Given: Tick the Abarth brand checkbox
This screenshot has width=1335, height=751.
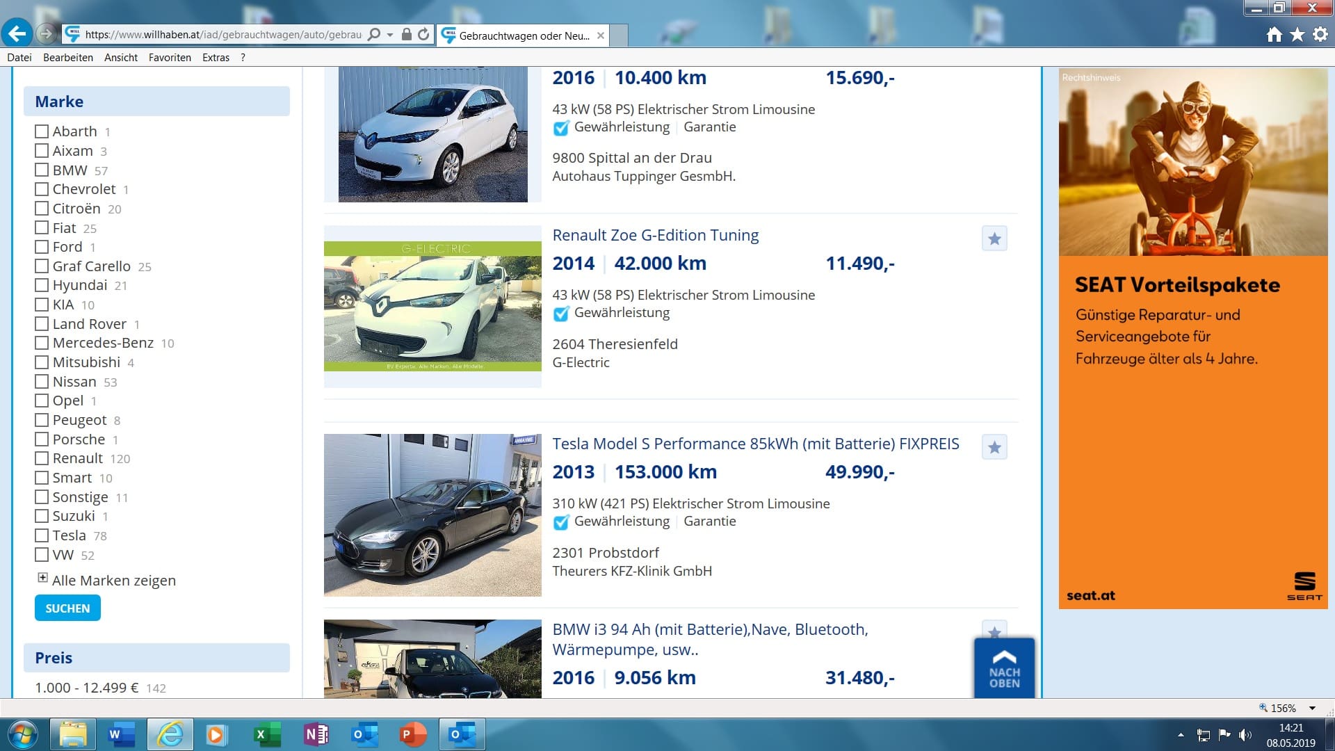Looking at the screenshot, I should [42, 131].
